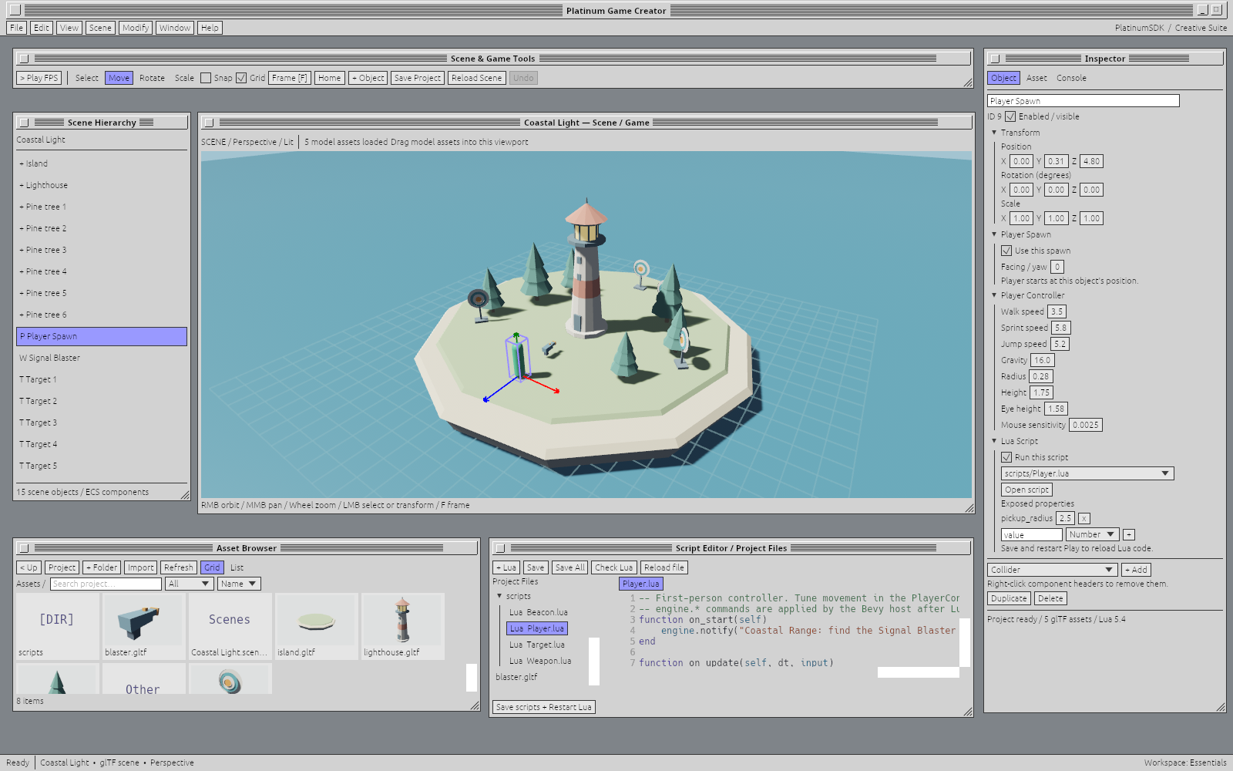
Task: Collapse the Transform section
Action: (x=994, y=133)
